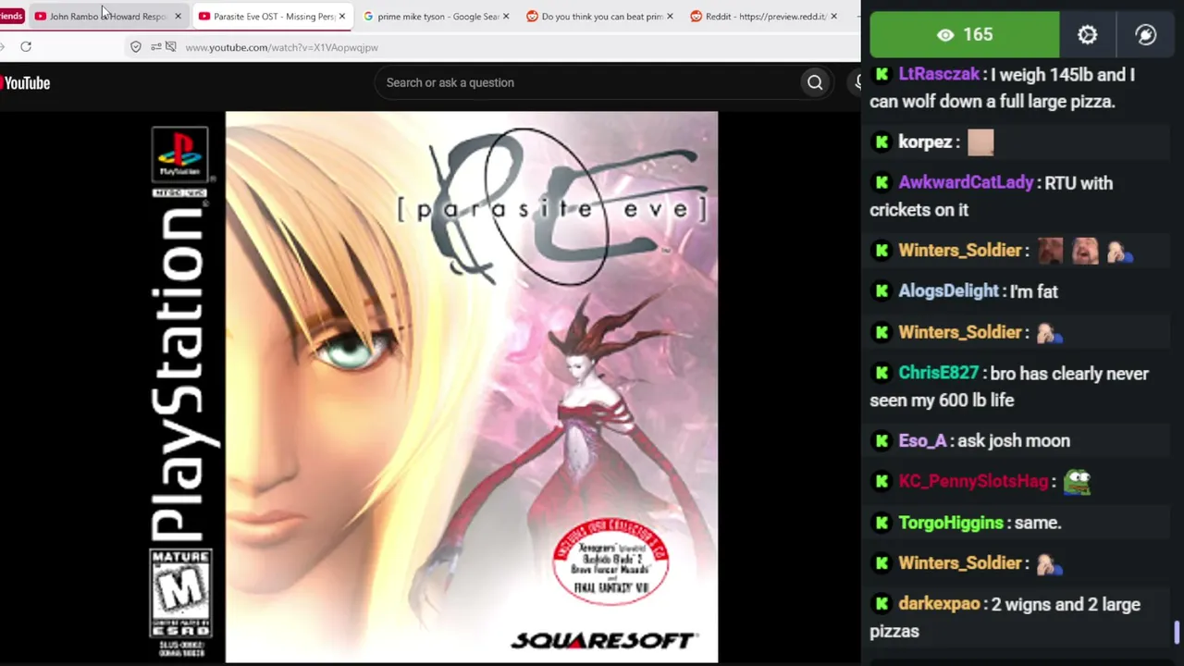Click message '2 wigns and 2 large pizzas'
This screenshot has height=666, width=1184.
tap(1005, 618)
